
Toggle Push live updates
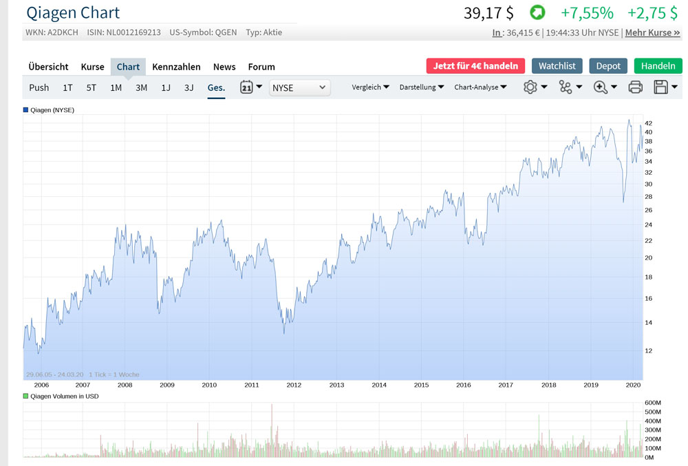coord(39,87)
